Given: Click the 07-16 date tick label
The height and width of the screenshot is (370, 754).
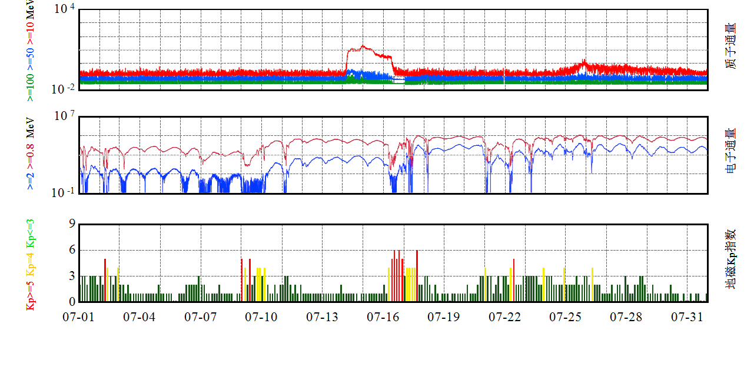Looking at the screenshot, I should [383, 317].
